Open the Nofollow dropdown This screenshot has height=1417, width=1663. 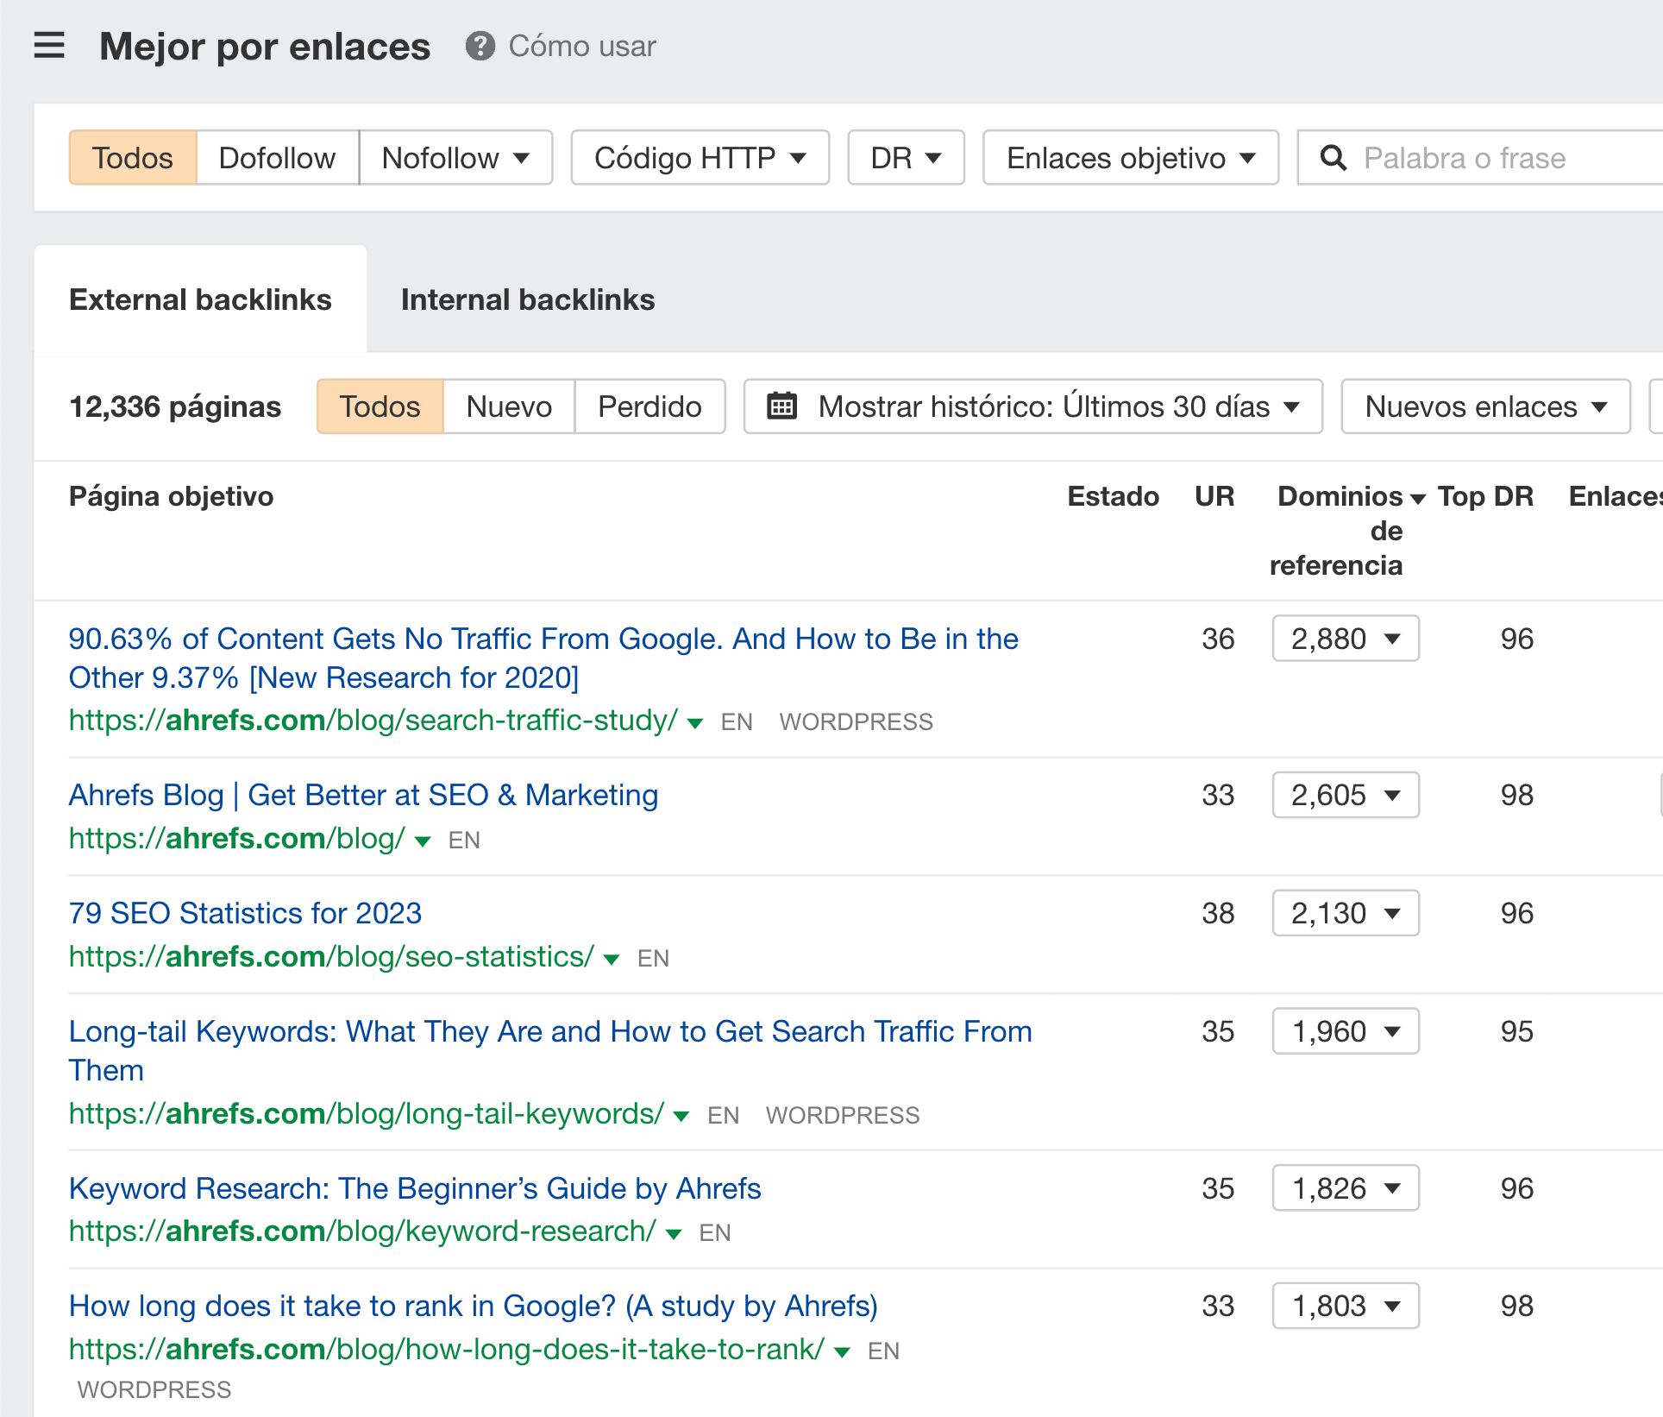pos(455,157)
